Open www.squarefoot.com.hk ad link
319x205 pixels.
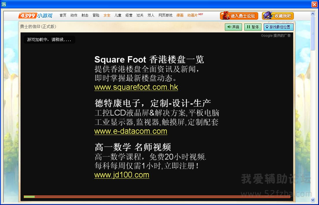click(x=136, y=87)
